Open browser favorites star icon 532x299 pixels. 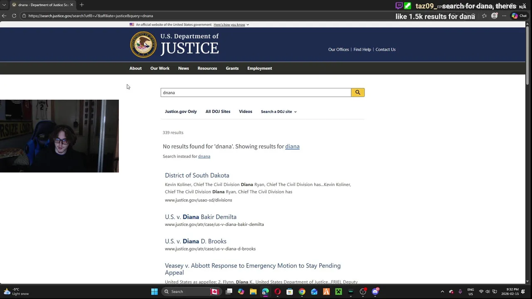[x=484, y=16]
